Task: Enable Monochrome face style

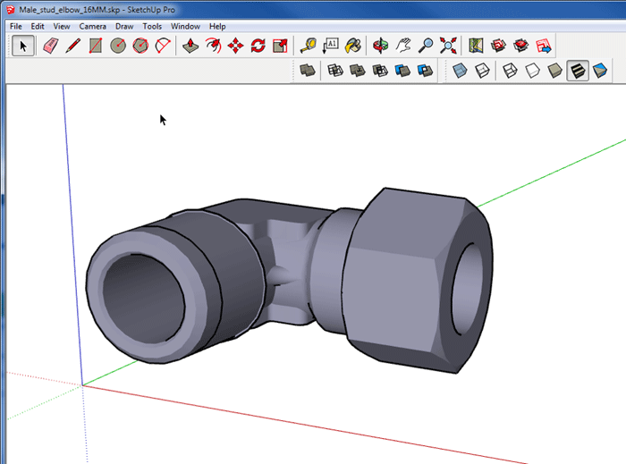Action: [x=600, y=70]
